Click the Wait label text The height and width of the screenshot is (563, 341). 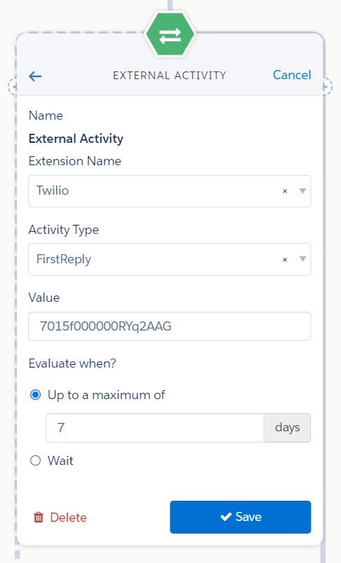pyautogui.click(x=61, y=460)
